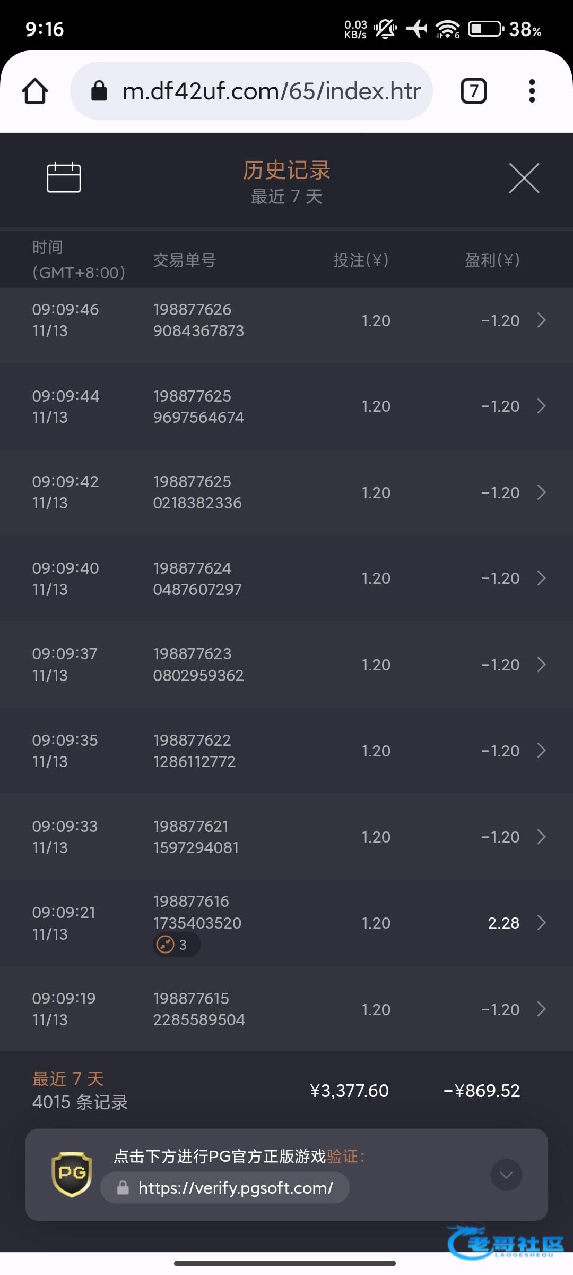The image size is (573, 1275).
Task: Tap the 历史记录 title heading
Action: pyautogui.click(x=286, y=171)
